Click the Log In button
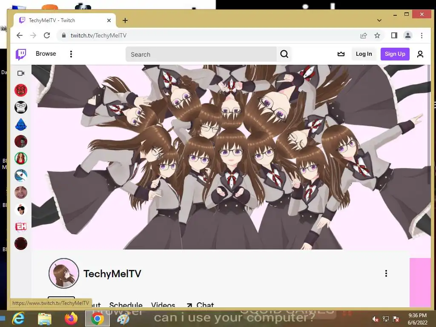This screenshot has height=327, width=436. pyautogui.click(x=364, y=54)
